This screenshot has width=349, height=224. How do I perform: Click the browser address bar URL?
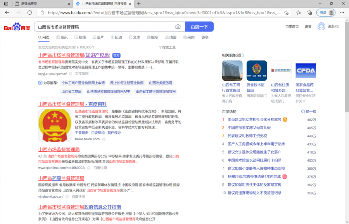(164, 13)
